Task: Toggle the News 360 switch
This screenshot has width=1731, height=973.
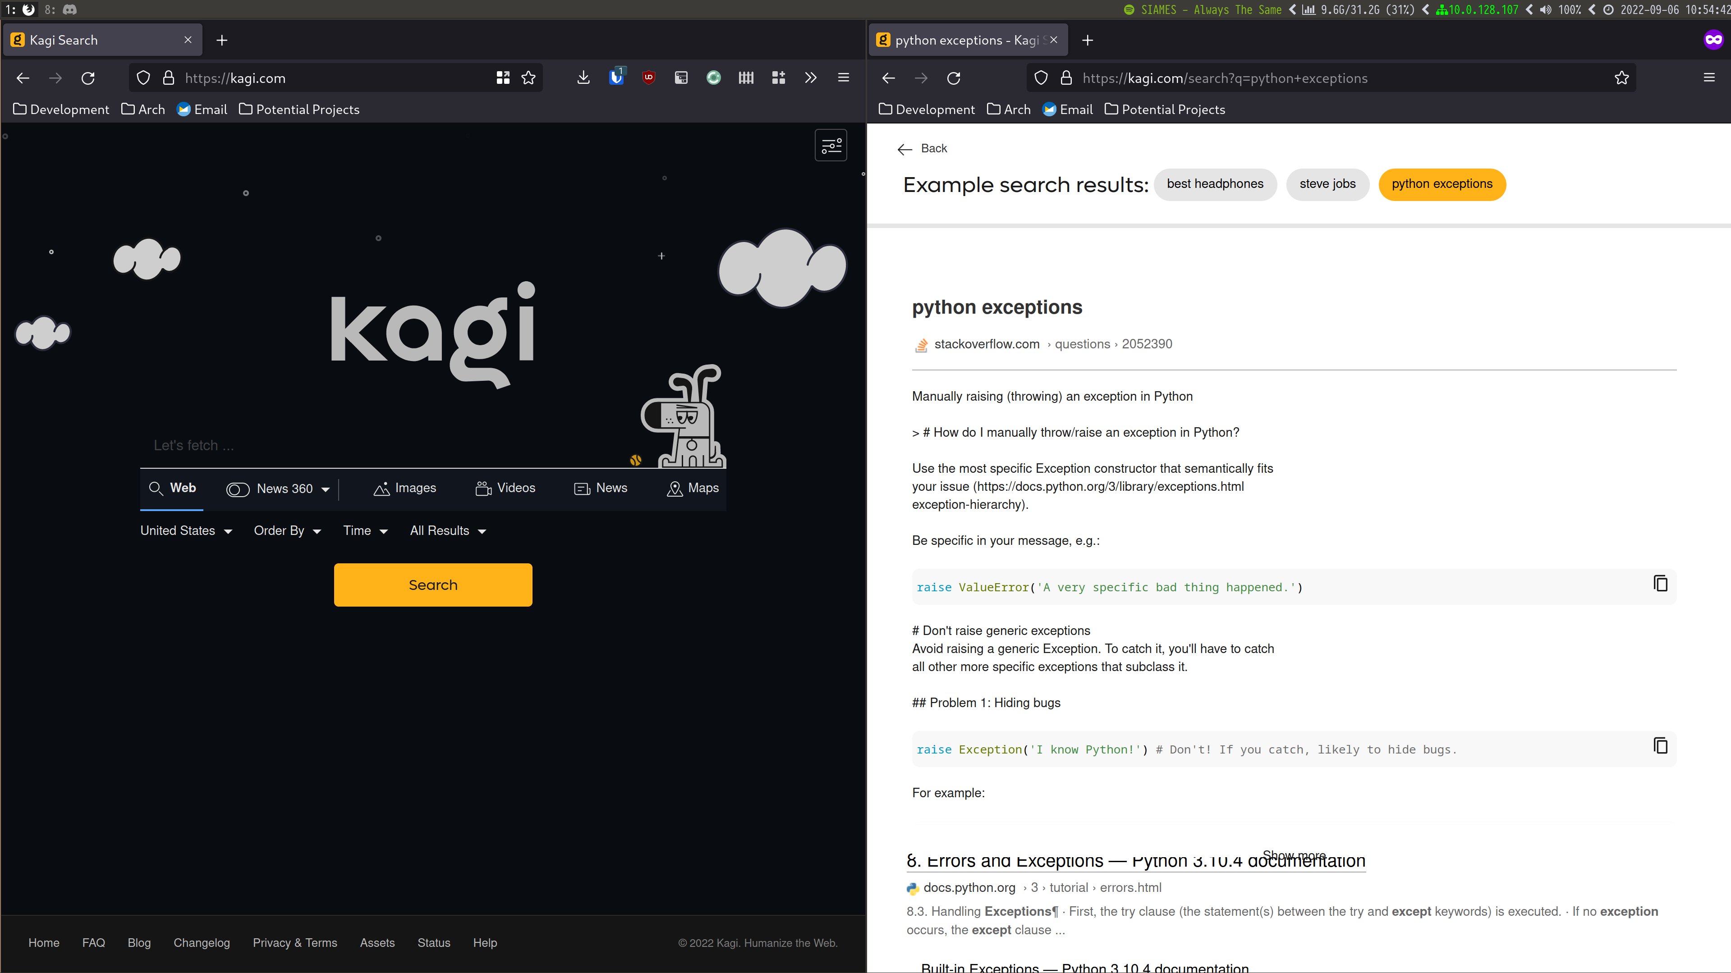Action: tap(238, 489)
